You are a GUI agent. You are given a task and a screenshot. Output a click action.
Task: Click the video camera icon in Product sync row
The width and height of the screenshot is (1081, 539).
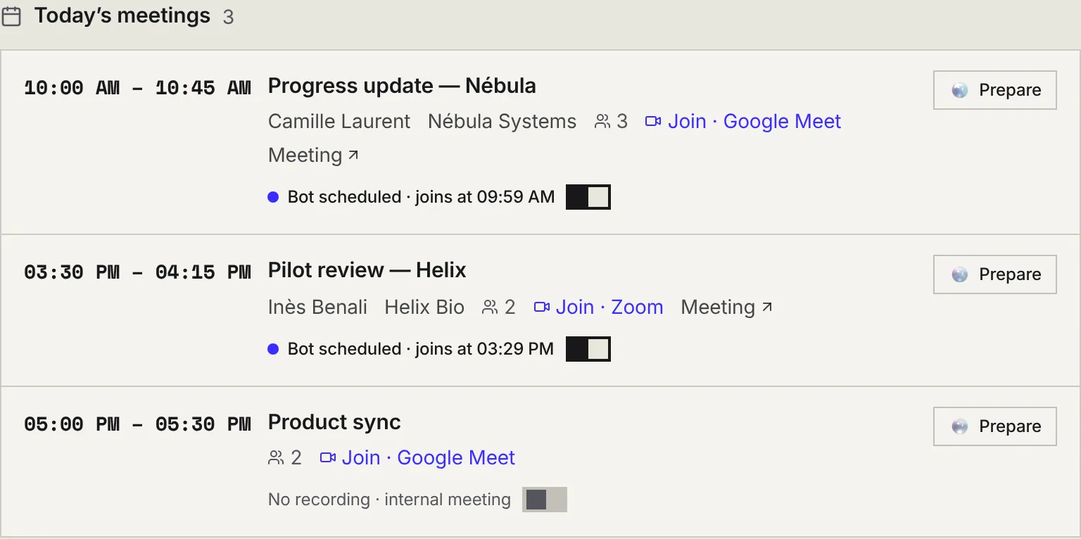tap(327, 458)
